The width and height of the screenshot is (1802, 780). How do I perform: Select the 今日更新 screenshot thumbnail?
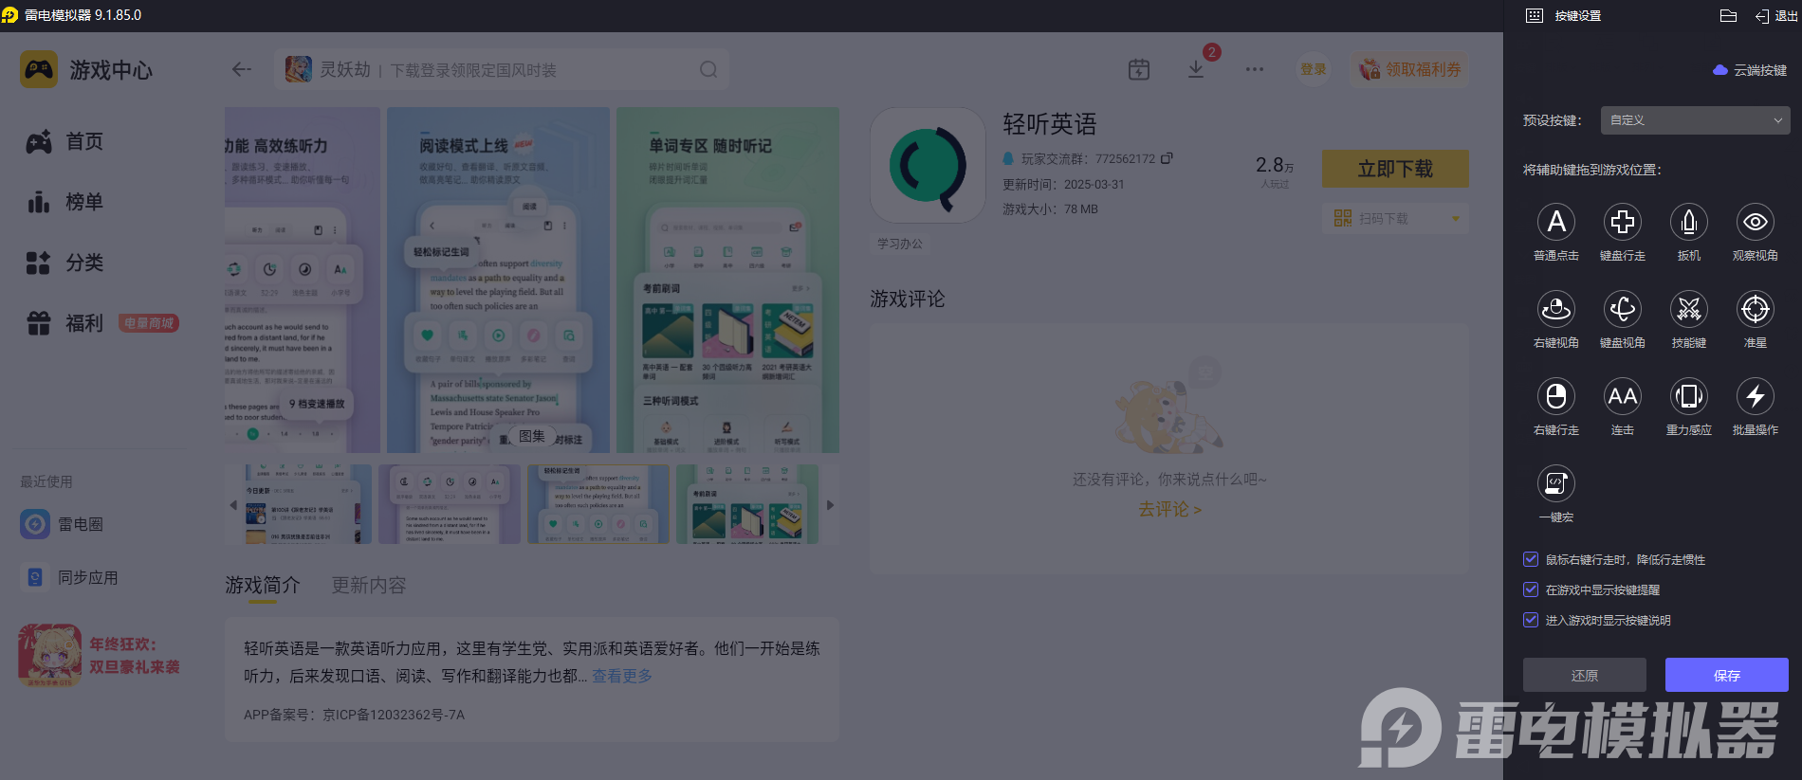point(298,504)
